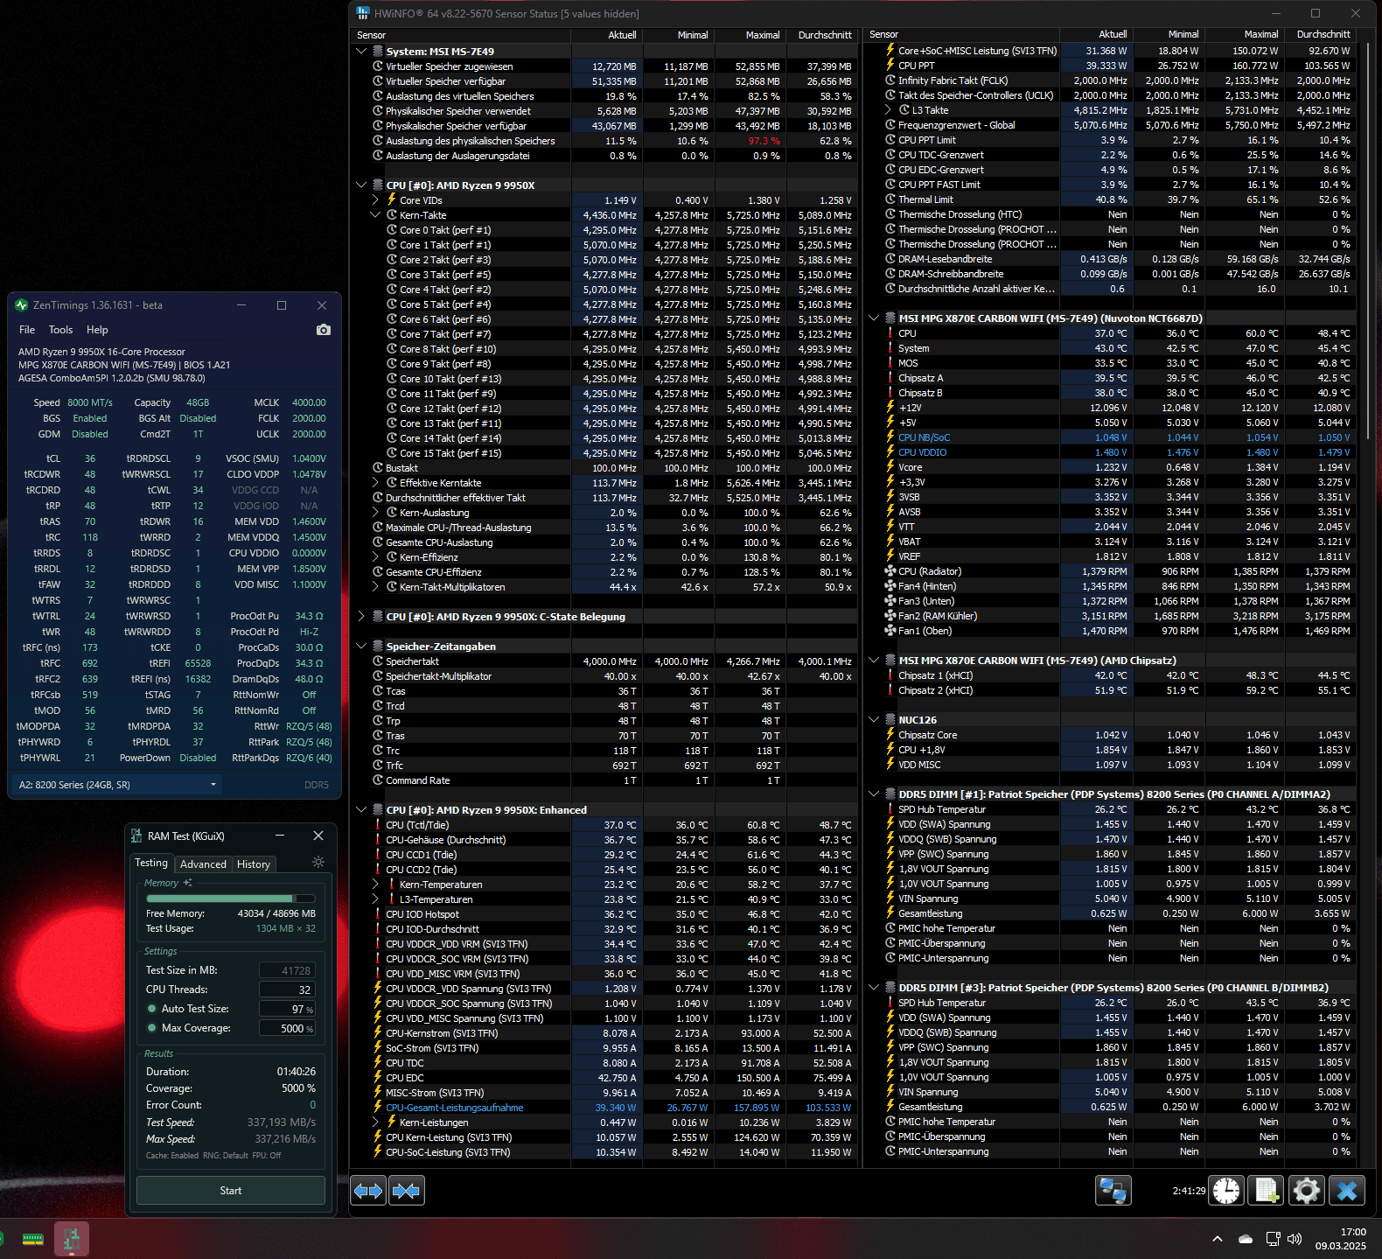
Task: Open the ZenTimings Tools menu
Action: [x=61, y=330]
